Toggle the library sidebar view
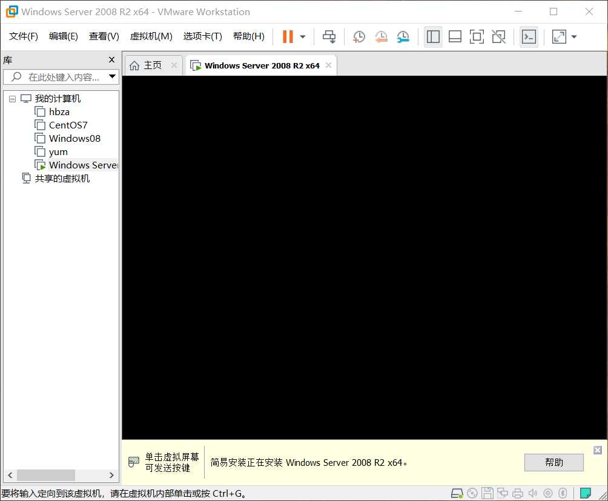This screenshot has height=501, width=608. pos(433,37)
